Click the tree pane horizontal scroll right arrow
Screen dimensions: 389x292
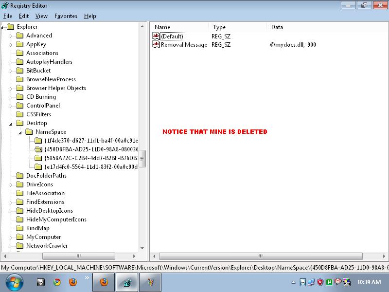134,256
